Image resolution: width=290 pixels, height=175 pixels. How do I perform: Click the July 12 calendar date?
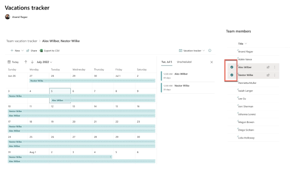52,106
